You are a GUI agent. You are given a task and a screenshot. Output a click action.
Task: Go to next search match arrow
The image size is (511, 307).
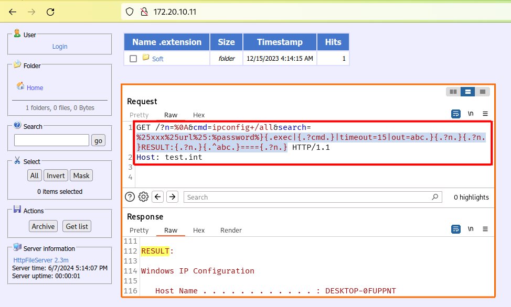coord(173,196)
